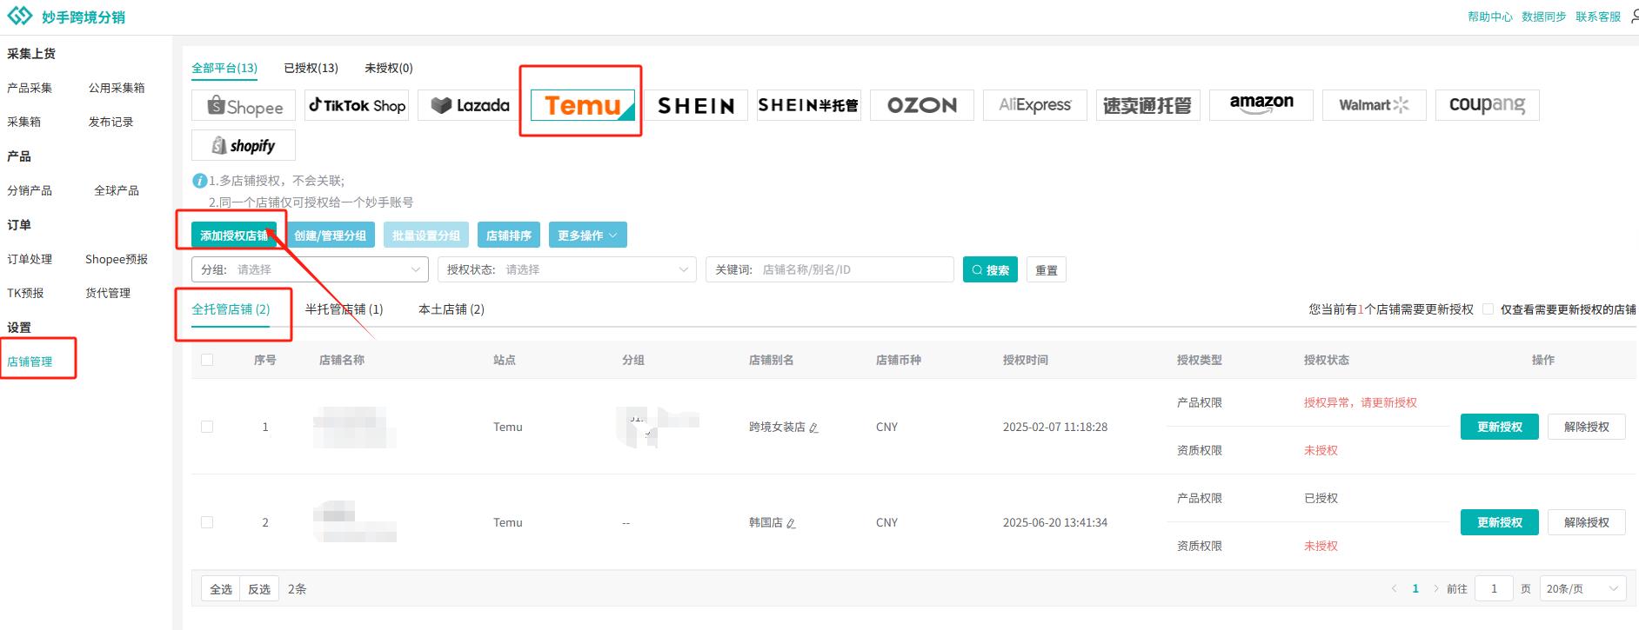Open 店铺管理 in sidebar
The image size is (1639, 630).
tap(30, 361)
